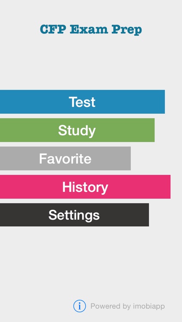Click the white 'Study' label text
This screenshot has height=322, width=182.
point(77,131)
